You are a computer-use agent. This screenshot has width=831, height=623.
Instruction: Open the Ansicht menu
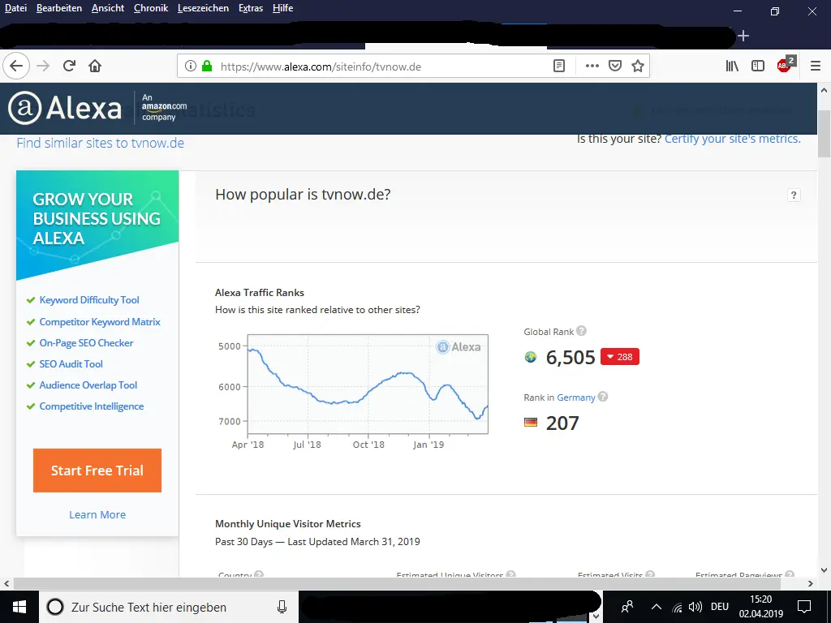[x=108, y=8]
